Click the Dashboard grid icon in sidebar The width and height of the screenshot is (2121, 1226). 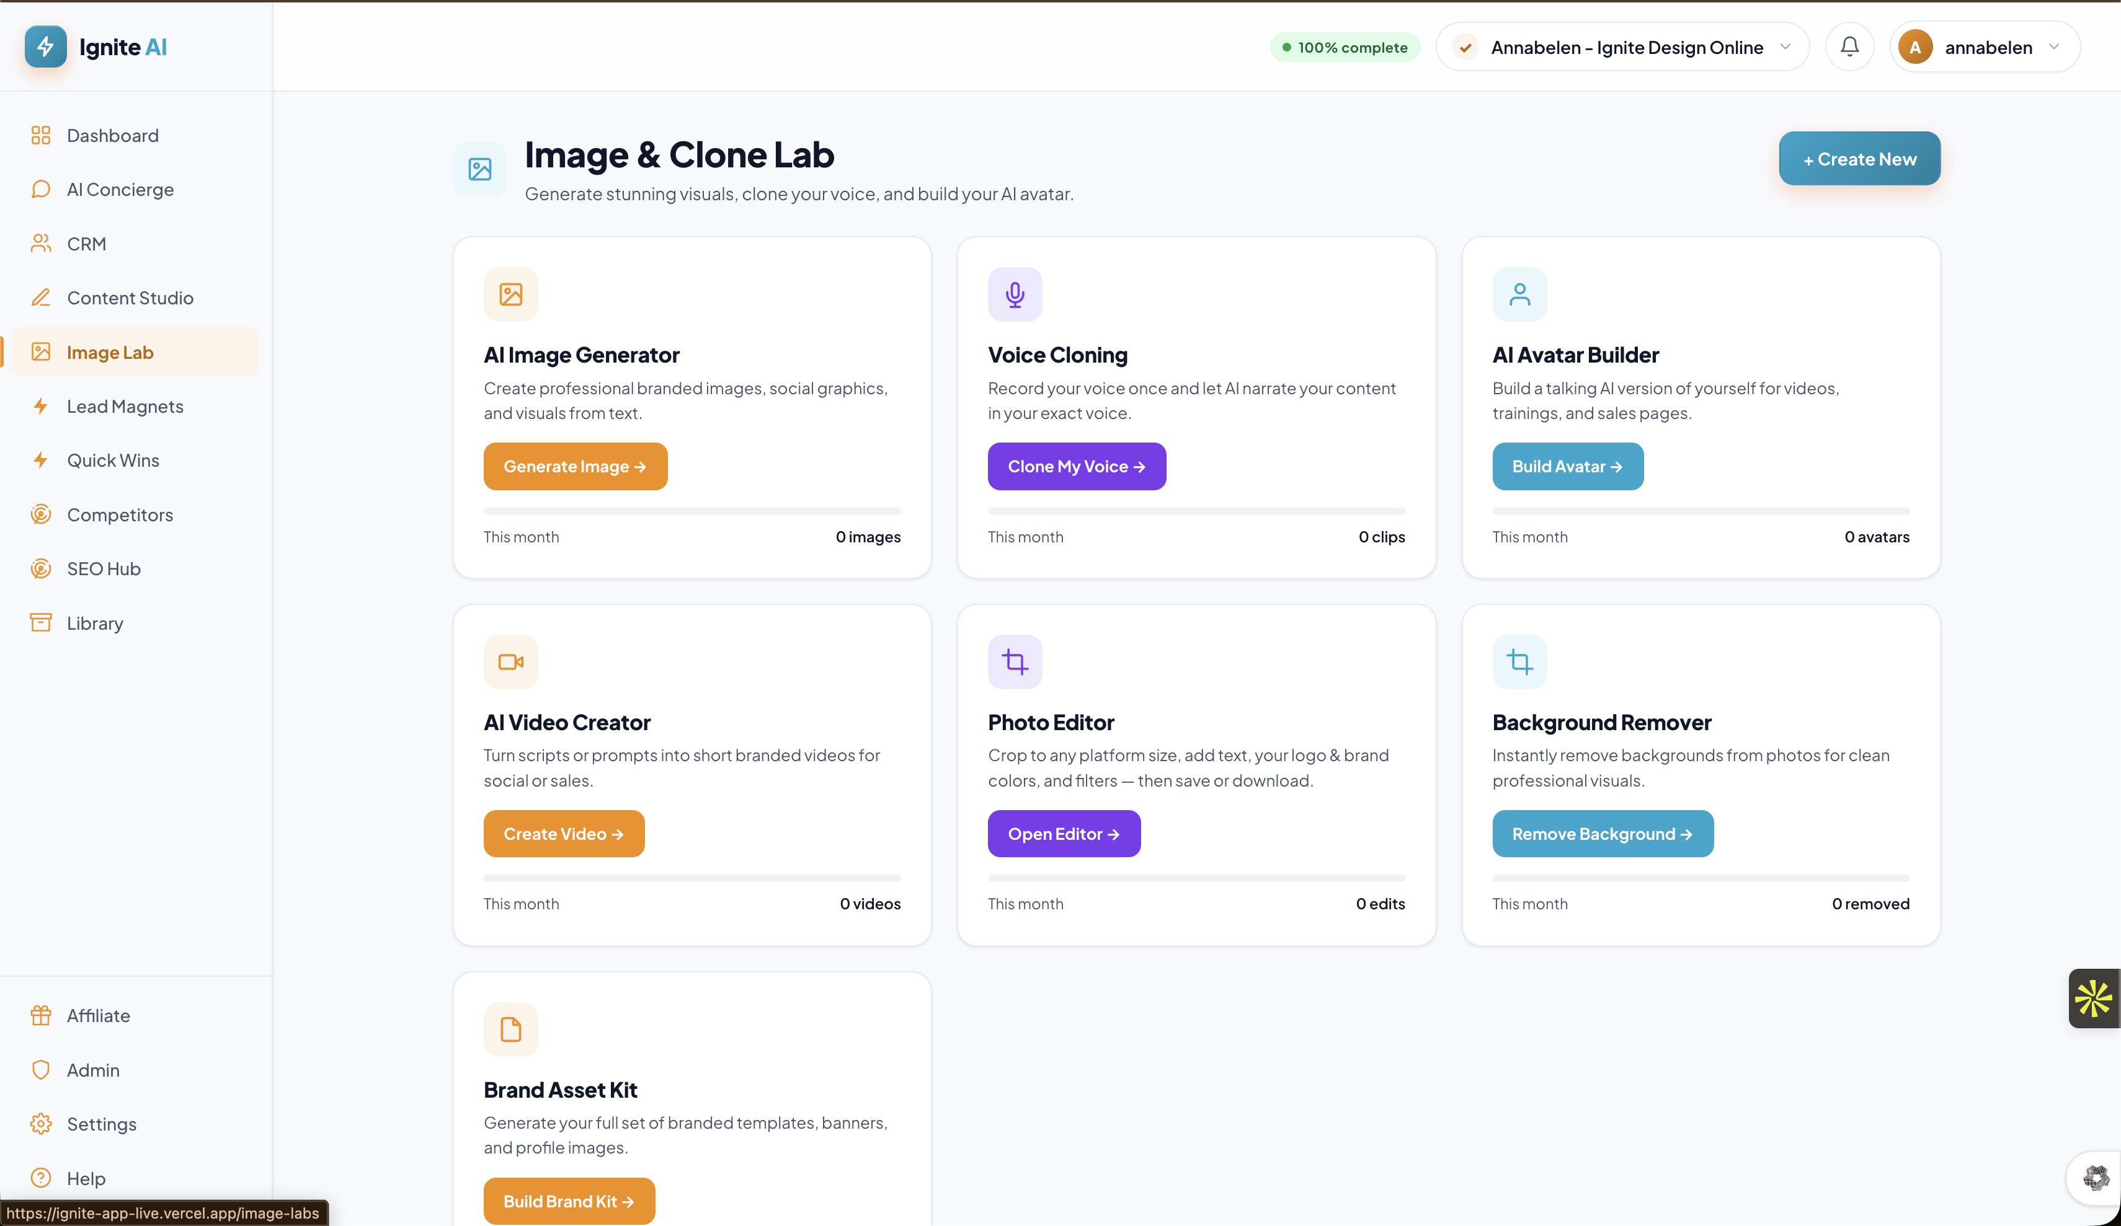(x=40, y=136)
